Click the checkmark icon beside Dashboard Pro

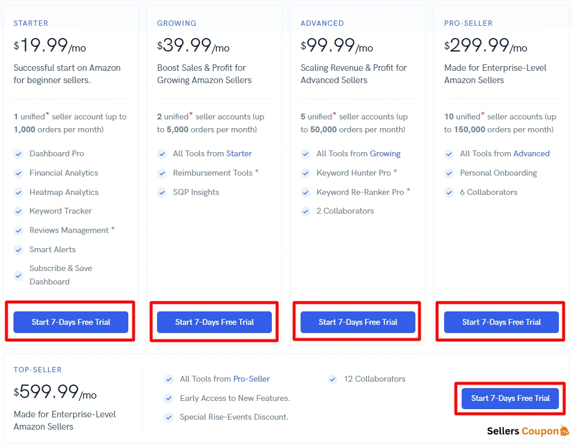18,154
